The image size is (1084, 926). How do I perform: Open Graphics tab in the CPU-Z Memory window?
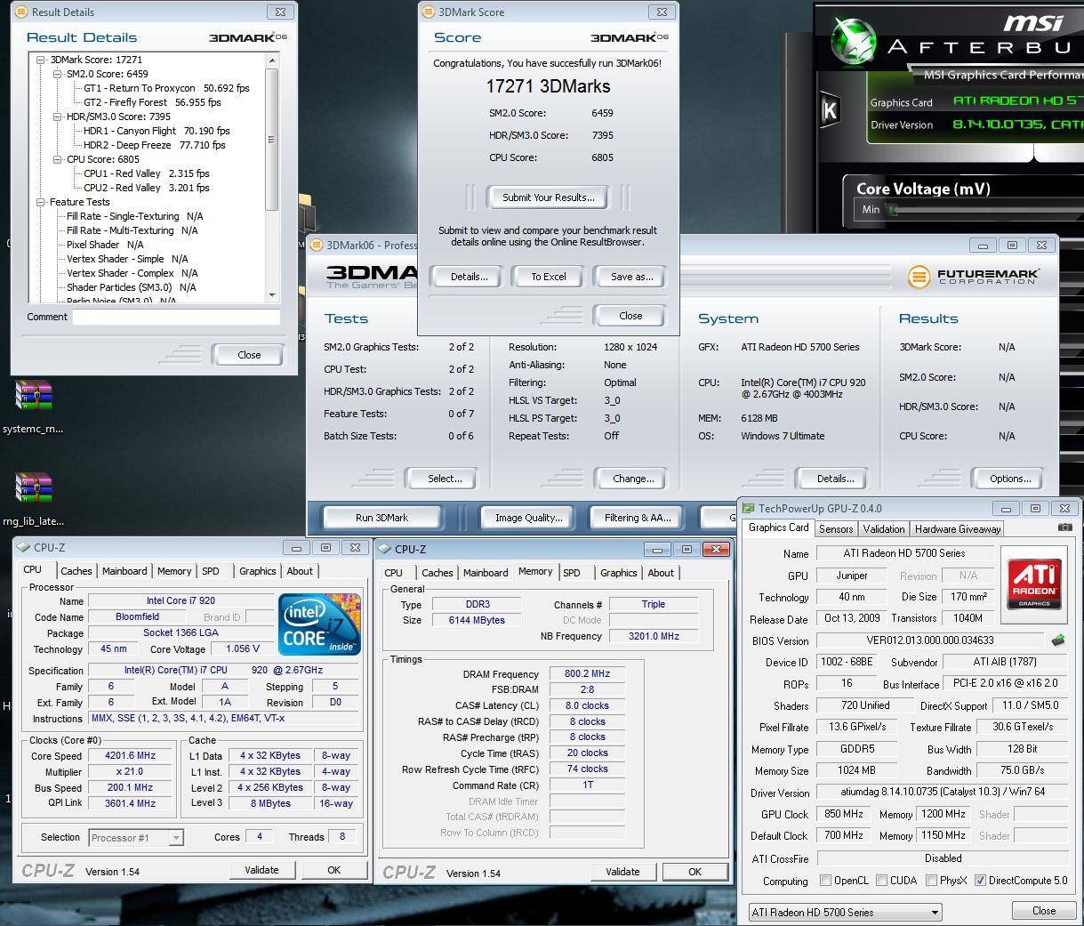click(x=618, y=573)
